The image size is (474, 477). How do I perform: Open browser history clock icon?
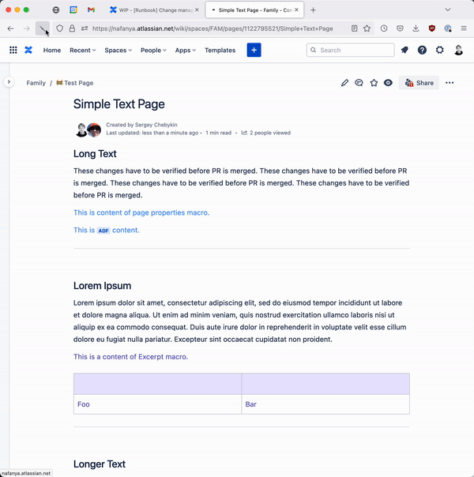384,28
